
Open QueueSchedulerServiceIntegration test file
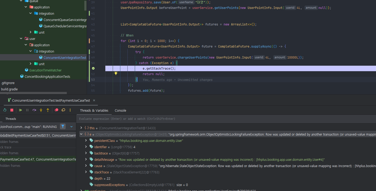tap(65, 26)
